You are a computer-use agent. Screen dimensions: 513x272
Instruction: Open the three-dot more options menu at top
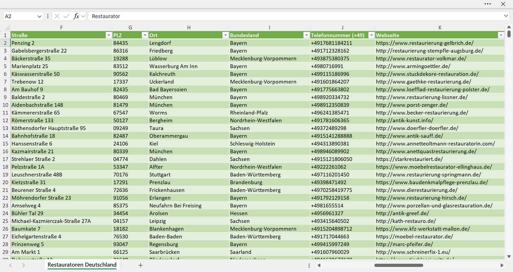(488, 4)
